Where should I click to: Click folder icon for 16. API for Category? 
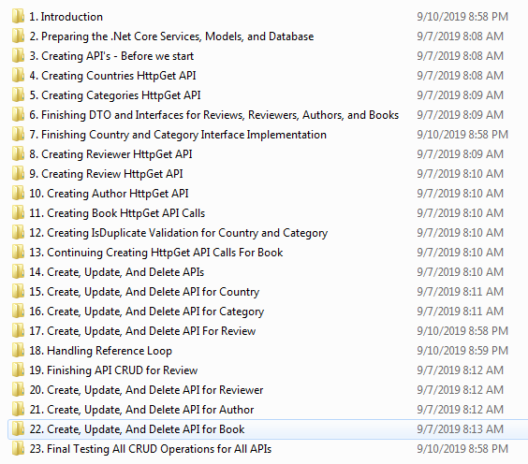point(18,311)
